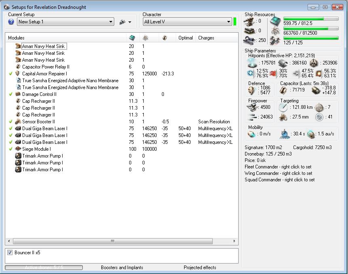Sort by the Optimal column header
Image resolution: width=348 pixels, height=274 pixels.
coord(186,38)
